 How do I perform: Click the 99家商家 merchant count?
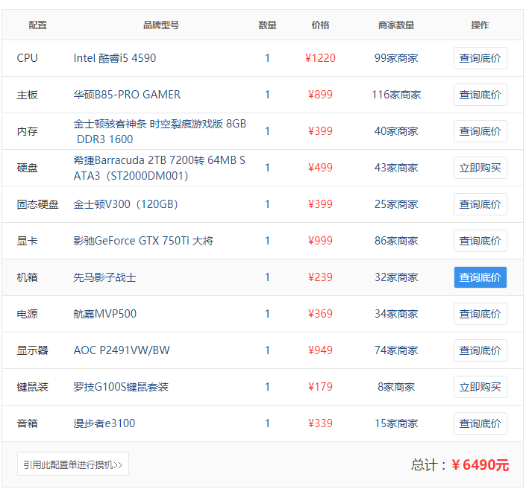pos(396,58)
